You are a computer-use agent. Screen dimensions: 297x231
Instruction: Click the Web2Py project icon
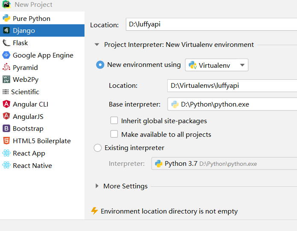coord(6,79)
